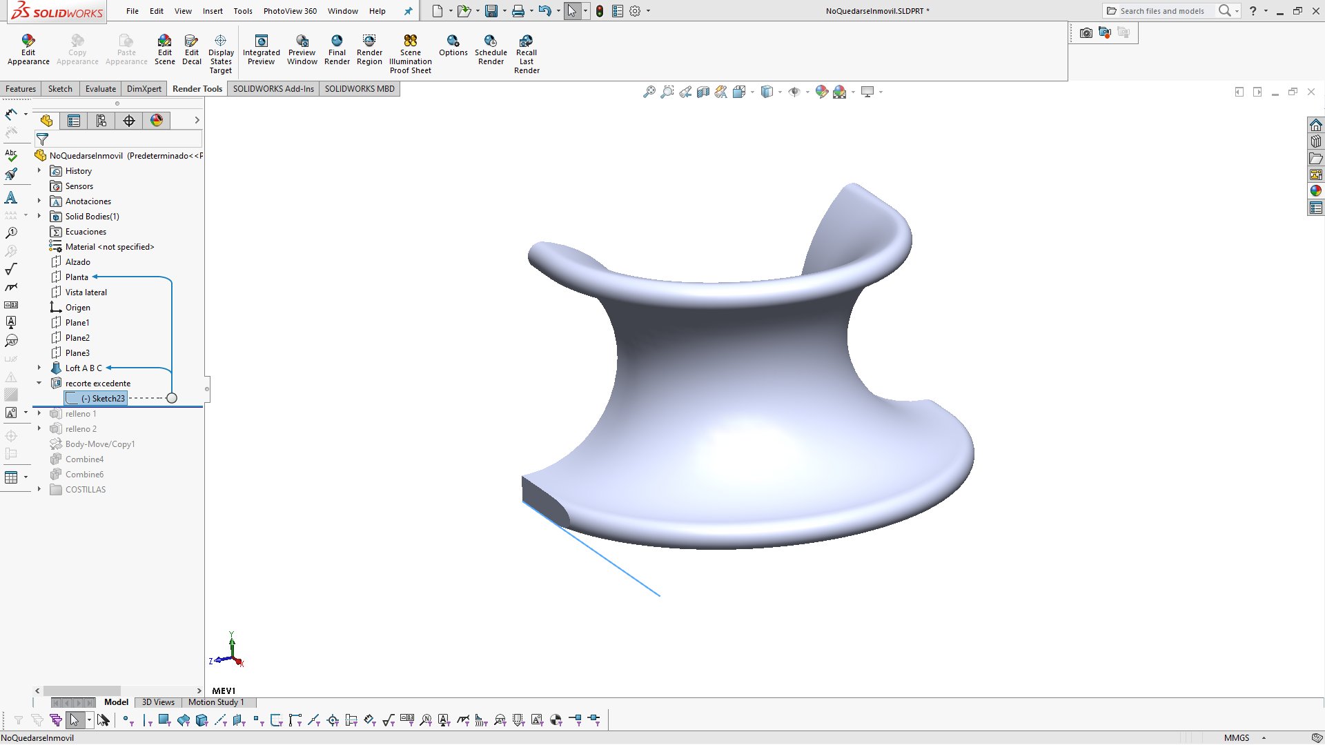1325x745 pixels.
Task: Select the Render Region tool
Action: [x=369, y=50]
